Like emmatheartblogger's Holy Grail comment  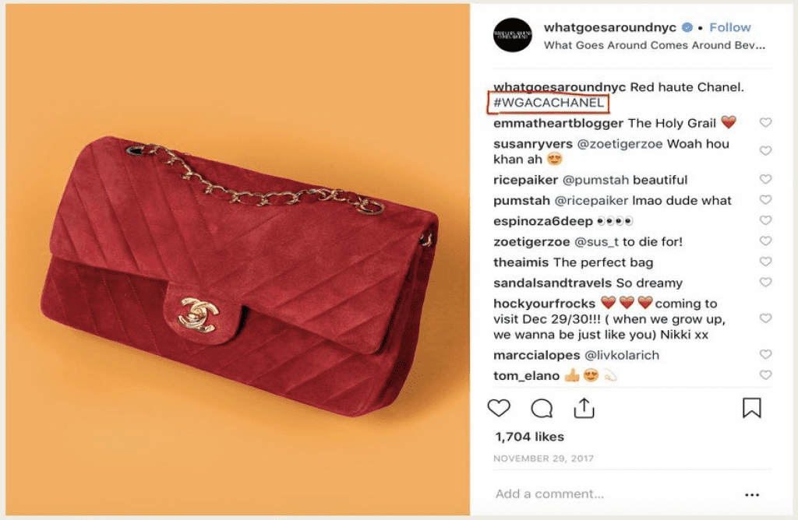[765, 122]
